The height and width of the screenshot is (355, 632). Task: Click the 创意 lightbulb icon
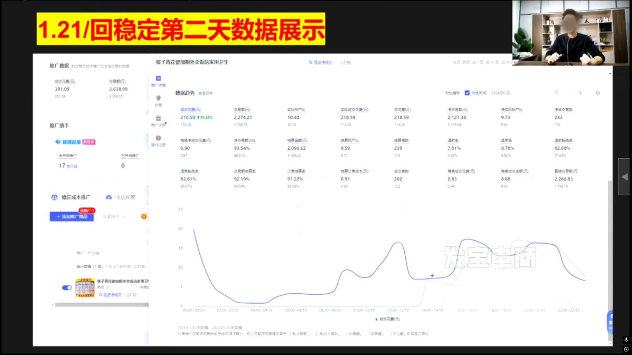coord(158,98)
